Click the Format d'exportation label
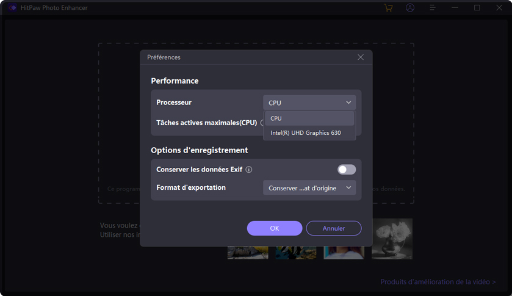This screenshot has width=512, height=296. tap(191, 187)
